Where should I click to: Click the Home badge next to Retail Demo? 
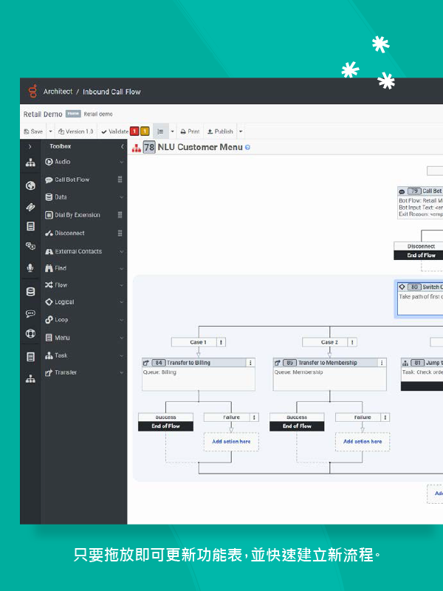[73, 114]
